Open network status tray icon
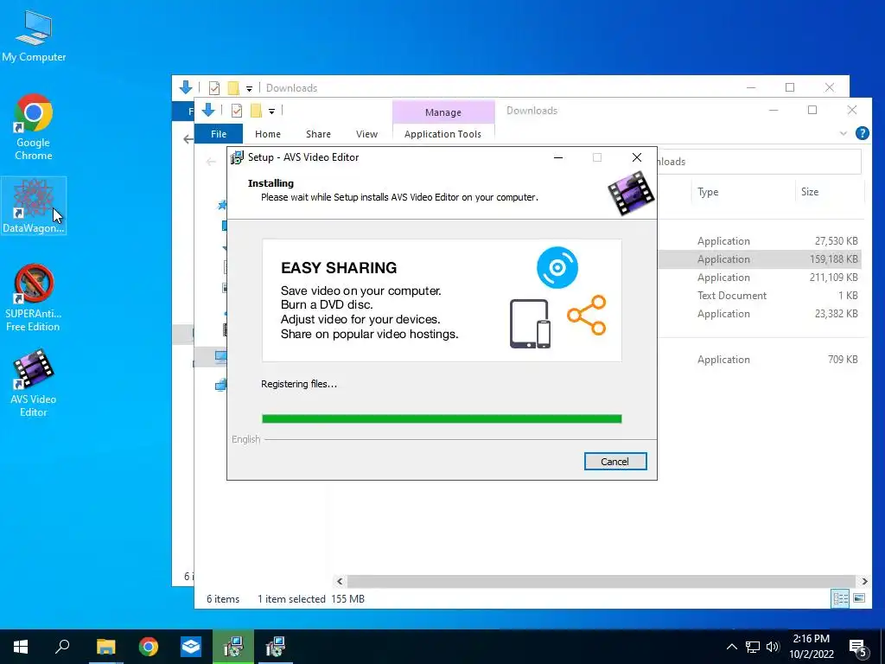Image resolution: width=885 pixels, height=664 pixels. (753, 647)
